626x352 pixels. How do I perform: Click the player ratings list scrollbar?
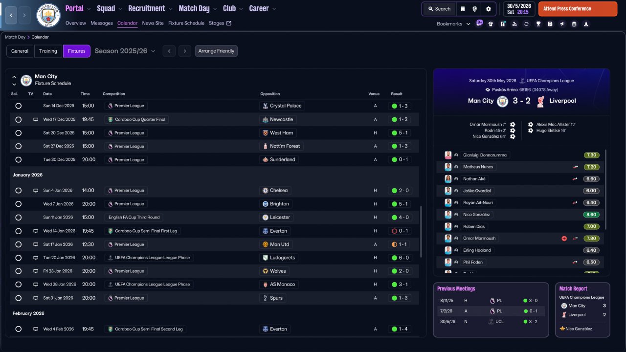click(x=606, y=190)
